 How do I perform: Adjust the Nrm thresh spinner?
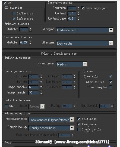pyautogui.click(x=74, y=82)
